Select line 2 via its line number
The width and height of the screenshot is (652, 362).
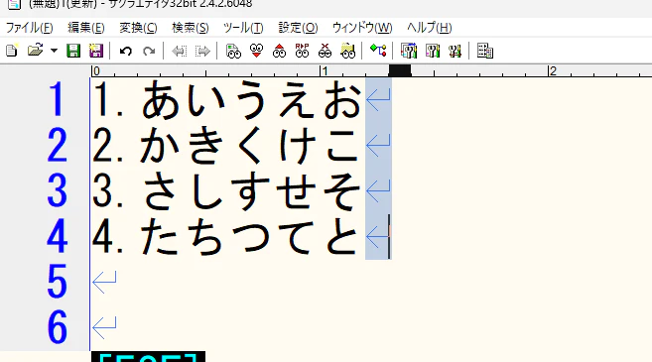(57, 146)
